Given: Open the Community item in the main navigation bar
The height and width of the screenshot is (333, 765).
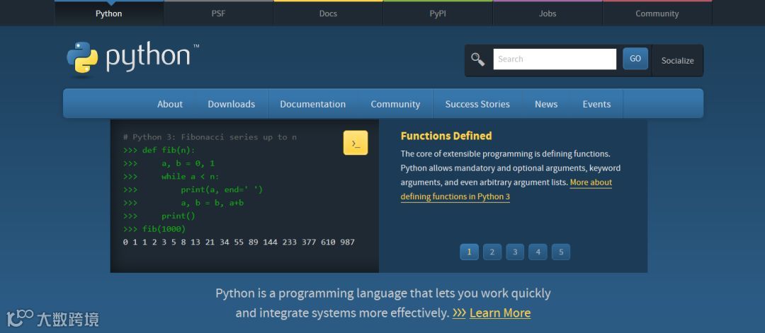Looking at the screenshot, I should tap(395, 104).
